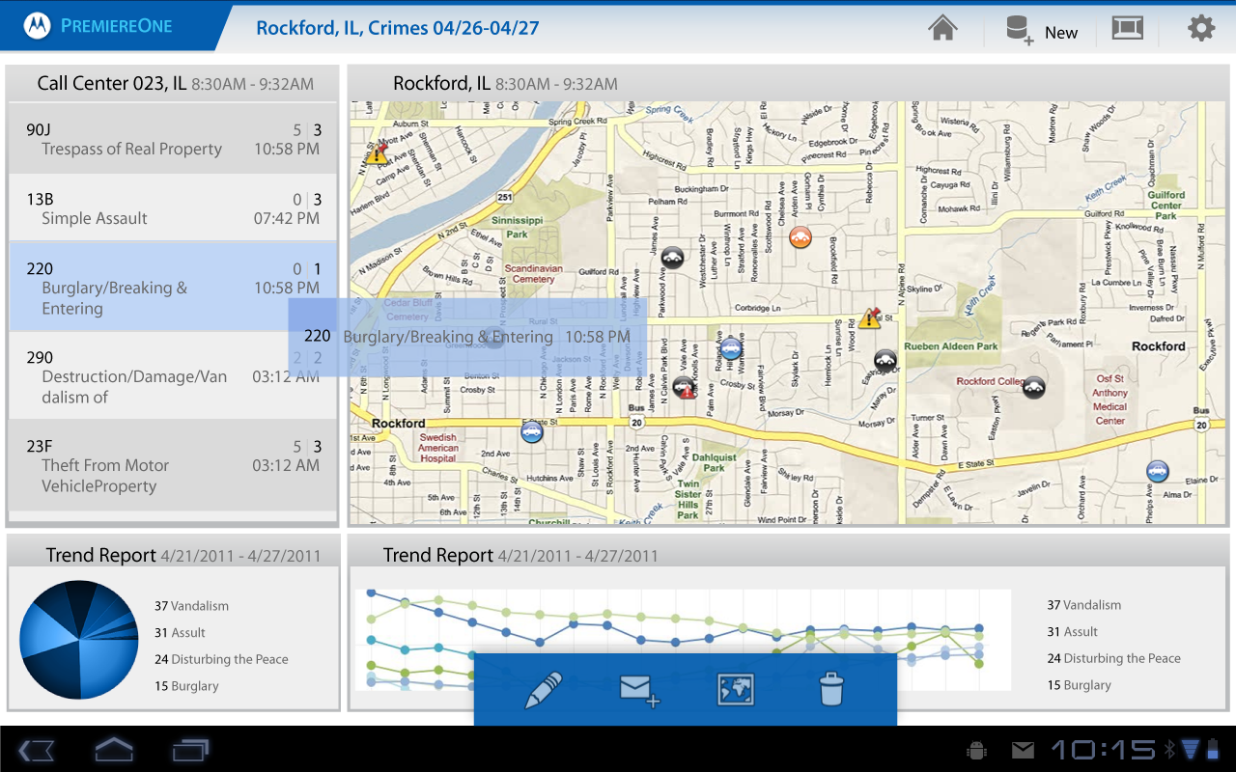Screen dimensions: 1236x772
Task: Send incident by mail icon
Action: 639,691
